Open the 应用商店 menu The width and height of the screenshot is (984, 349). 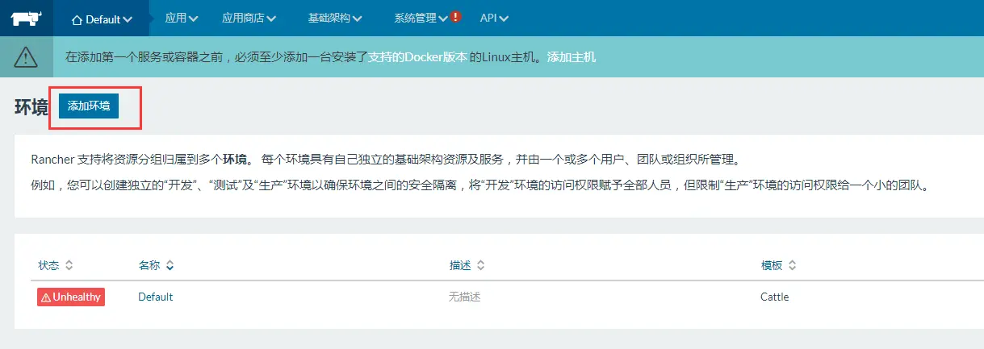point(249,18)
